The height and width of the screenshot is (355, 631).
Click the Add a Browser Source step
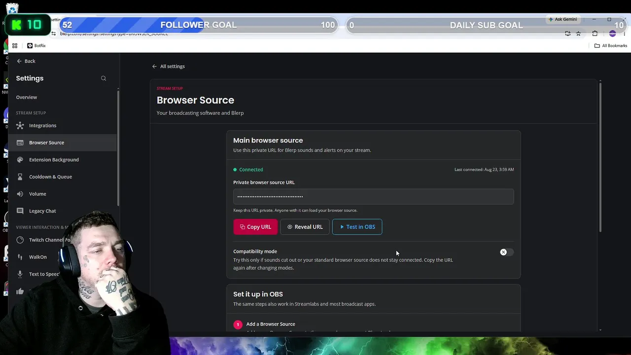271,324
